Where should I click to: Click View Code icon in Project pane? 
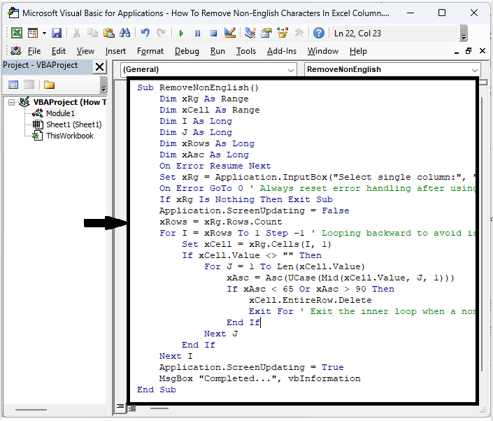(13, 85)
